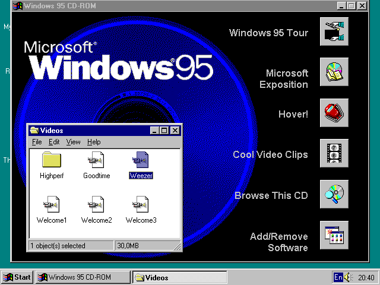Select the Welcome1 video file
Viewport: 380px width, 285px height.
[x=52, y=204]
